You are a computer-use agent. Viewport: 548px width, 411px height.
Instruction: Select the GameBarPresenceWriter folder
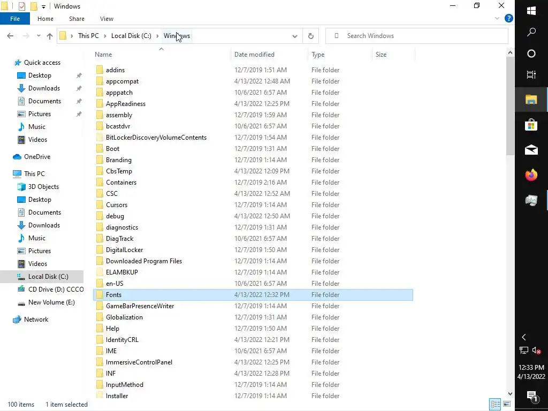140,306
